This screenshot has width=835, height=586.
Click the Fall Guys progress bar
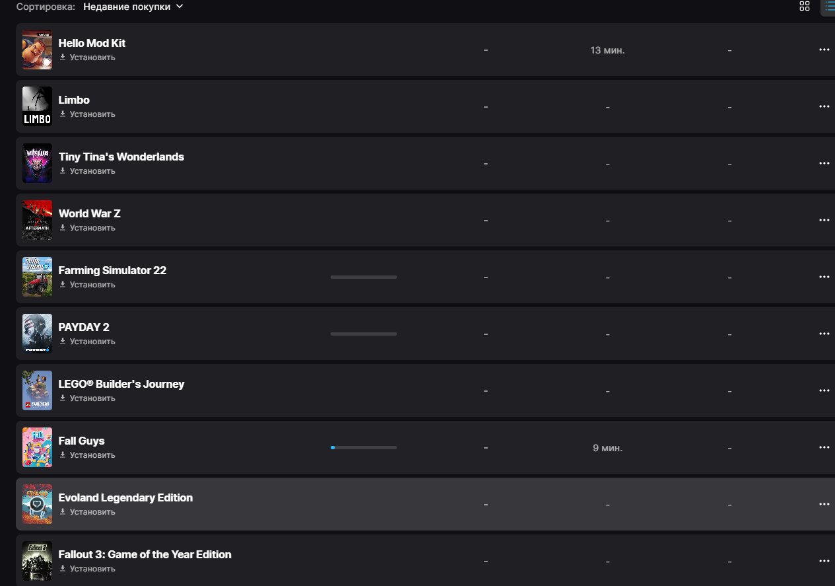363,447
